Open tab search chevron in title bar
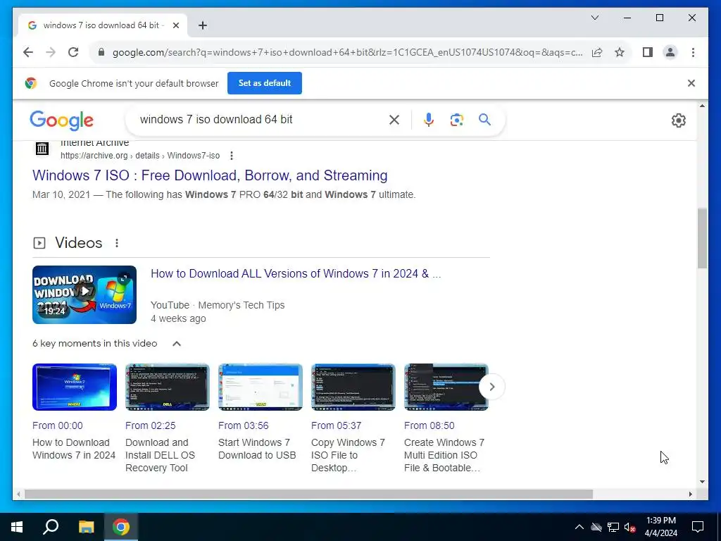 coord(594,18)
